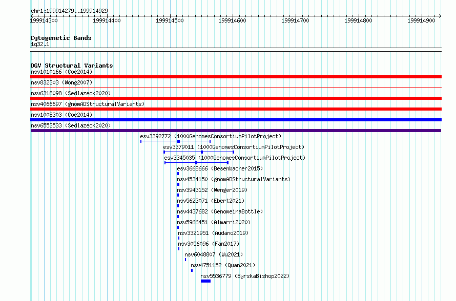Click the esv3345035 1000Genomes label

(235, 158)
